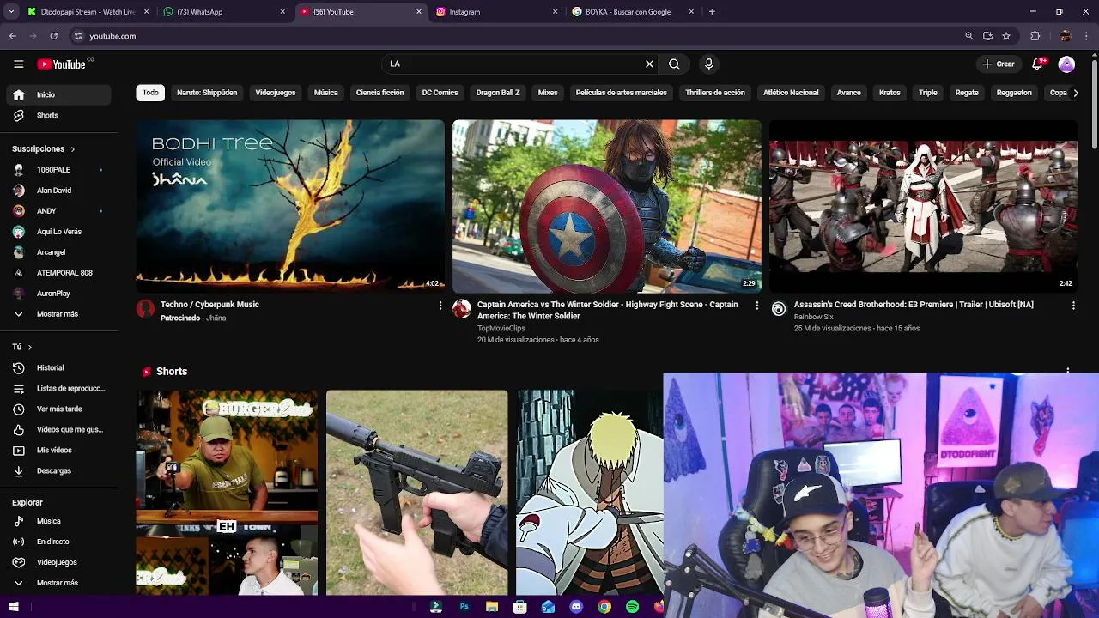Image resolution: width=1099 pixels, height=618 pixels.
Task: Open the YouTube account avatar menu
Action: (x=1066, y=64)
